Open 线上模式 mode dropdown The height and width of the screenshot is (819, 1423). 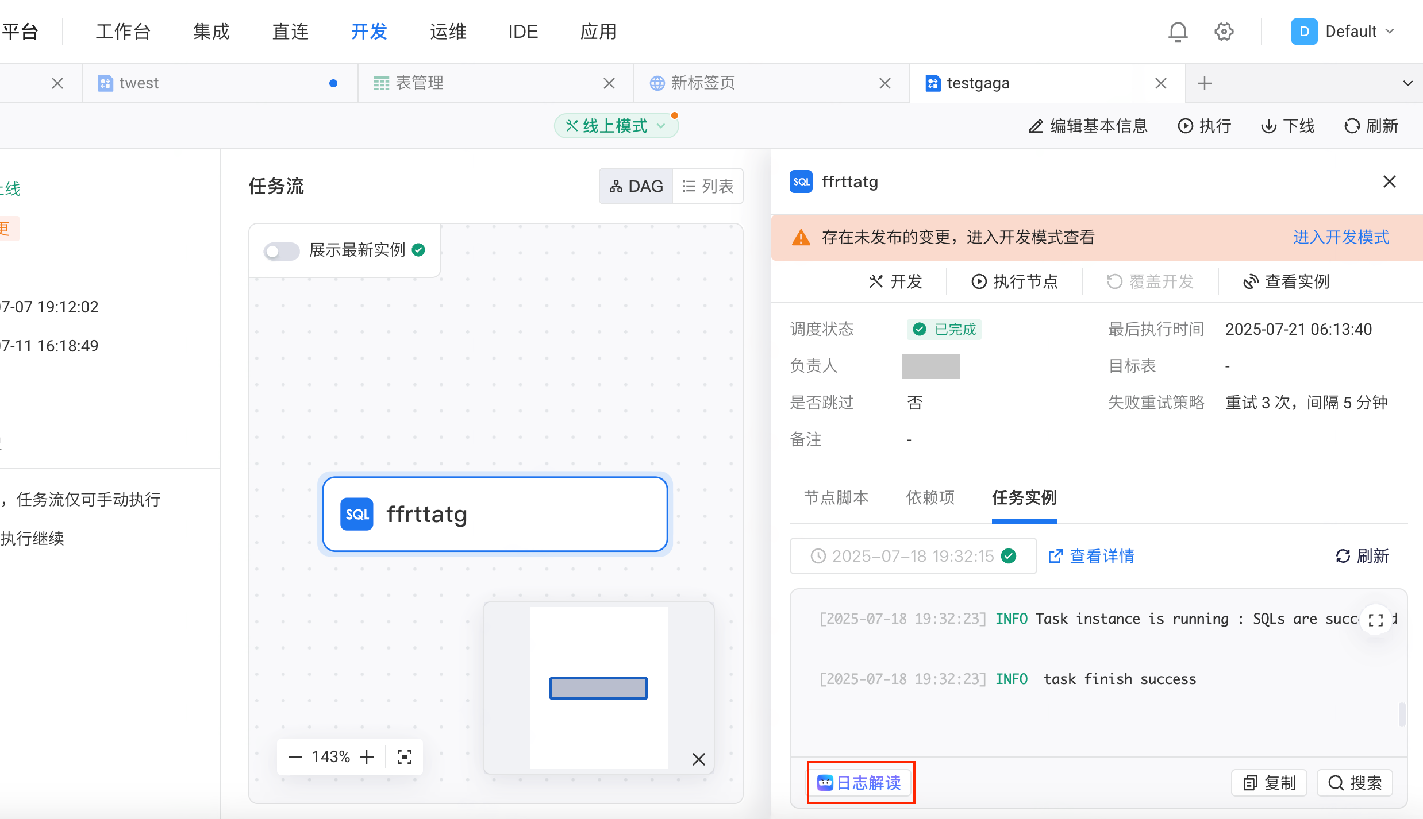tap(616, 126)
